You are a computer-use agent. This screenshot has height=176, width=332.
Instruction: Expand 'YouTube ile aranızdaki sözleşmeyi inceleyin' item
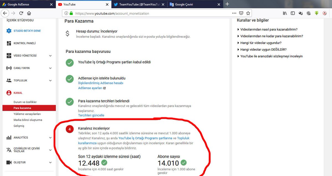270,56
